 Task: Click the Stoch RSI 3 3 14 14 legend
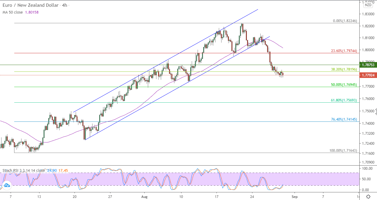[24, 170]
